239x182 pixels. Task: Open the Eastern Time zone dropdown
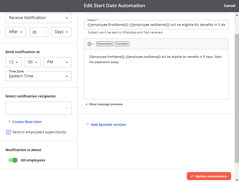click(x=38, y=76)
